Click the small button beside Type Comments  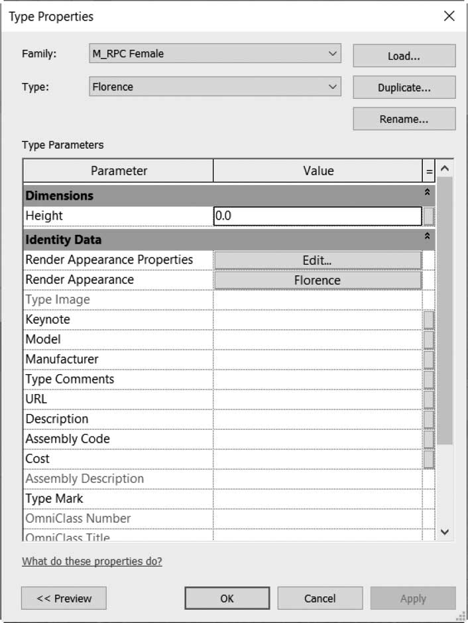[x=429, y=380]
